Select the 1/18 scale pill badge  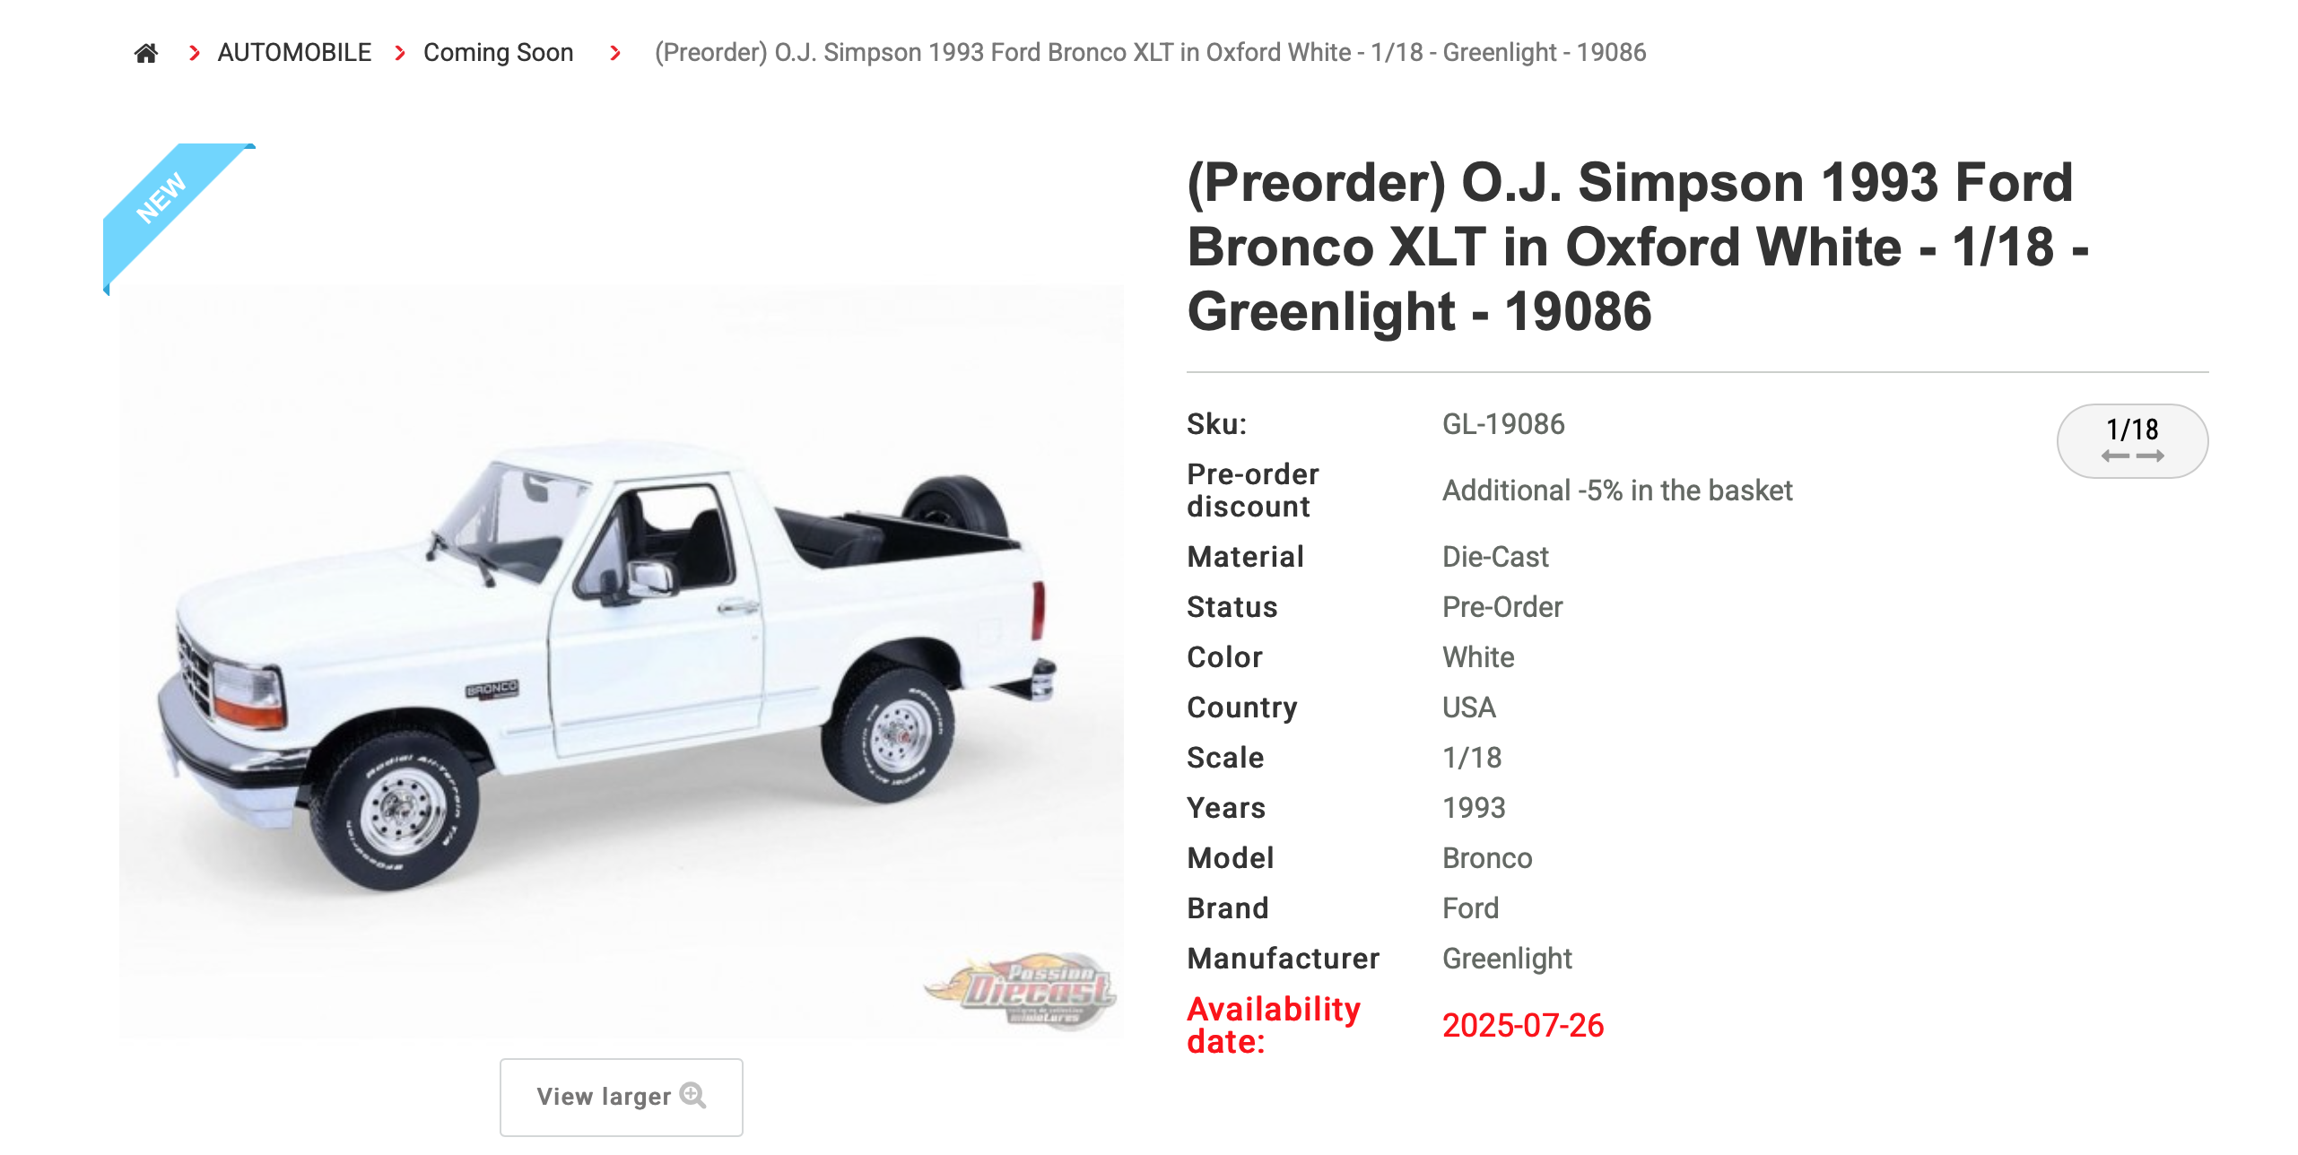[2131, 439]
